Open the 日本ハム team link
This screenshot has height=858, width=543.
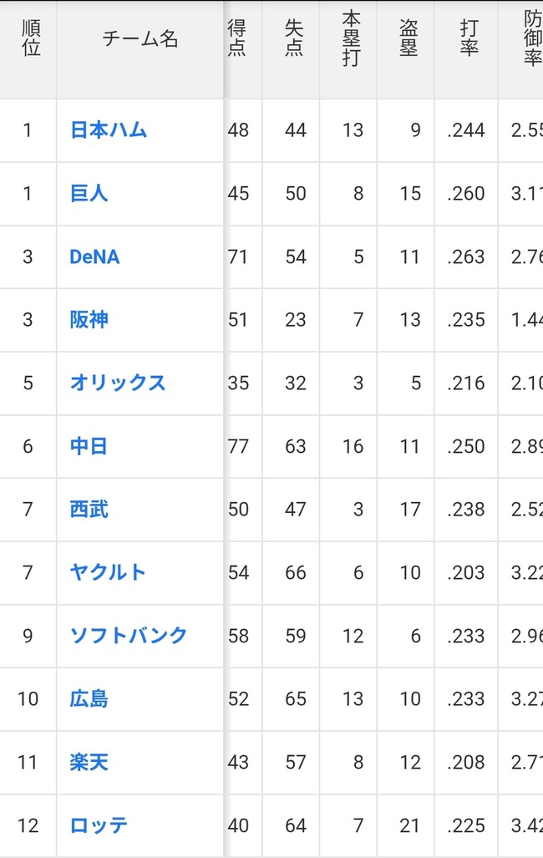[x=109, y=130]
